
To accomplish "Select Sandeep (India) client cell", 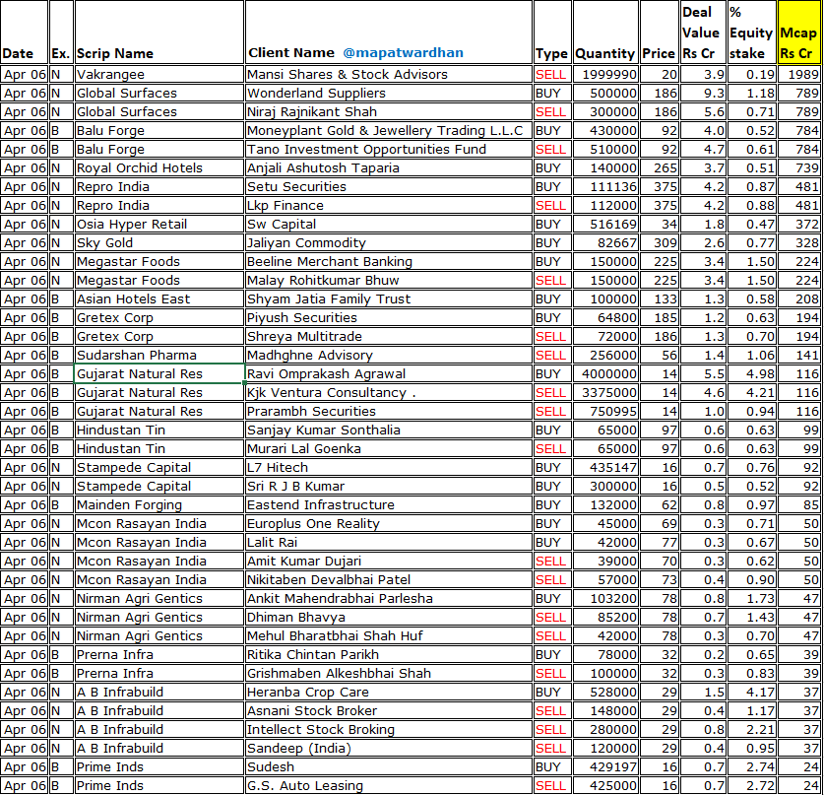I will 388,748.
